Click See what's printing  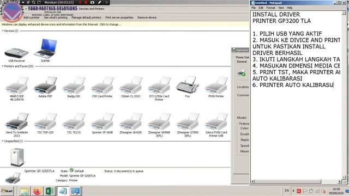(x=56, y=17)
